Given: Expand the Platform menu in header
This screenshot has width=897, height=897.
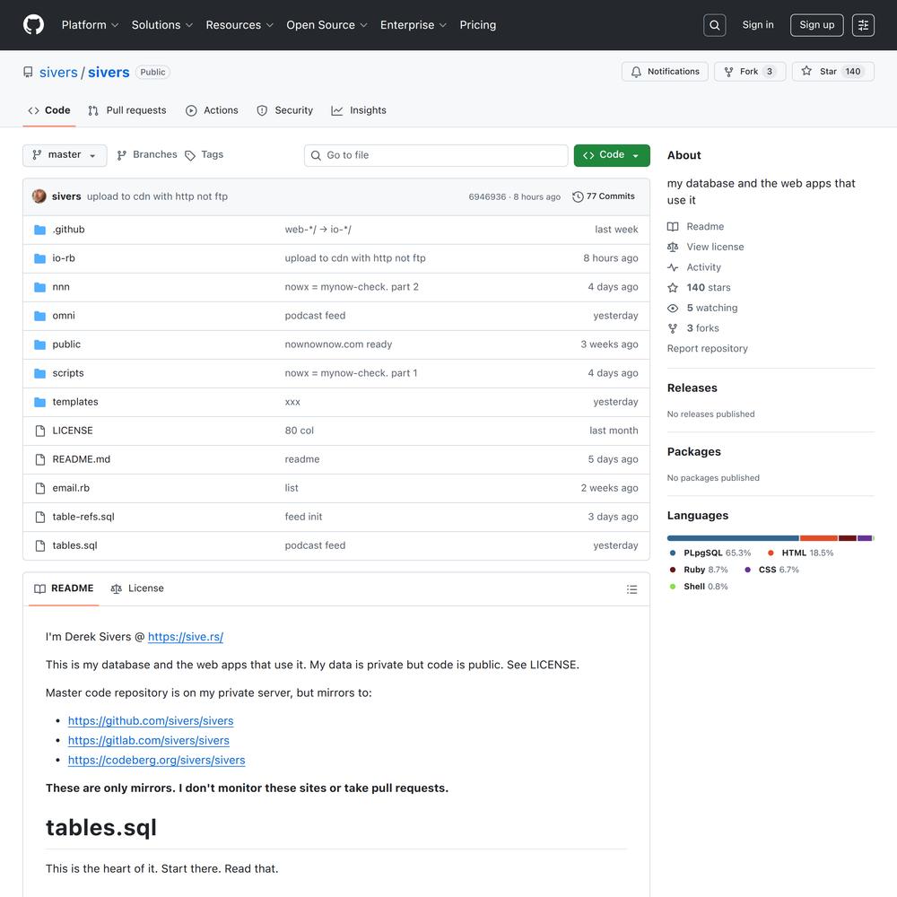Looking at the screenshot, I should point(90,25).
